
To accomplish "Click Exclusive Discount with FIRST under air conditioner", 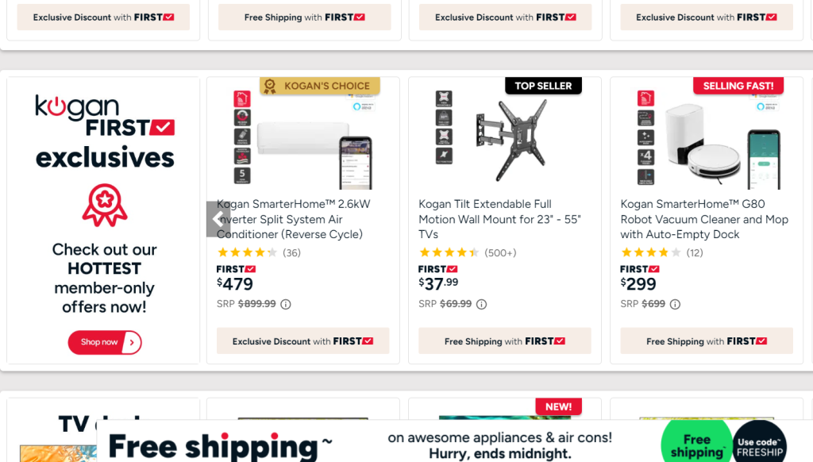I will click(302, 341).
